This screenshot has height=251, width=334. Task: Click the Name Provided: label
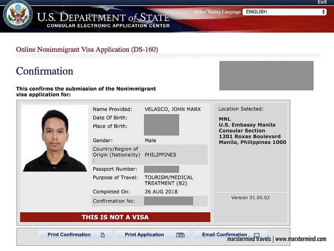tap(113, 109)
